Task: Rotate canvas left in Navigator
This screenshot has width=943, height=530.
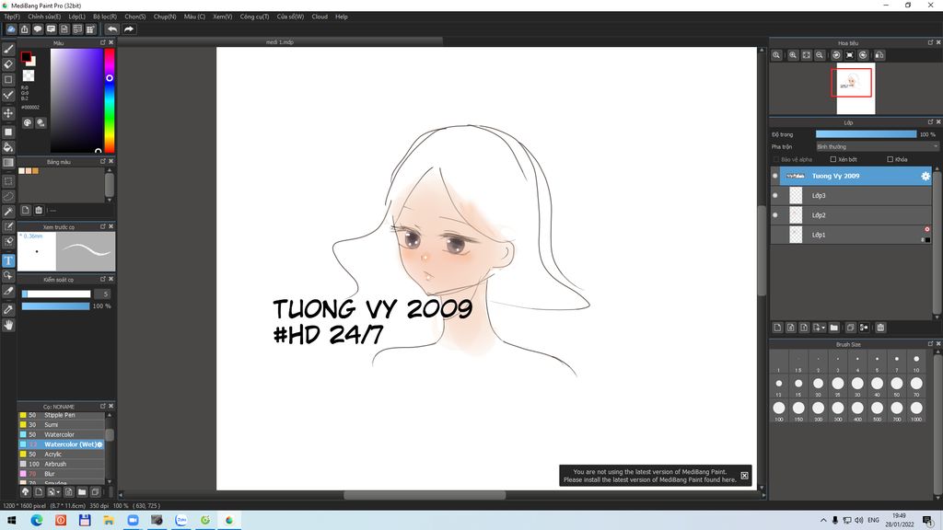Action: coord(836,55)
